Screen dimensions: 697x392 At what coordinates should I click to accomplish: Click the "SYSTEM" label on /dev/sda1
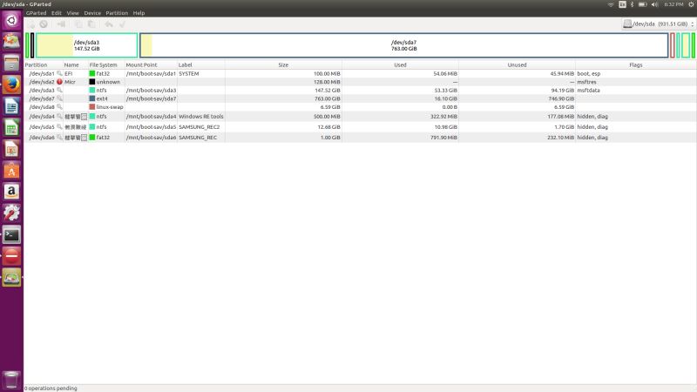tap(189, 73)
